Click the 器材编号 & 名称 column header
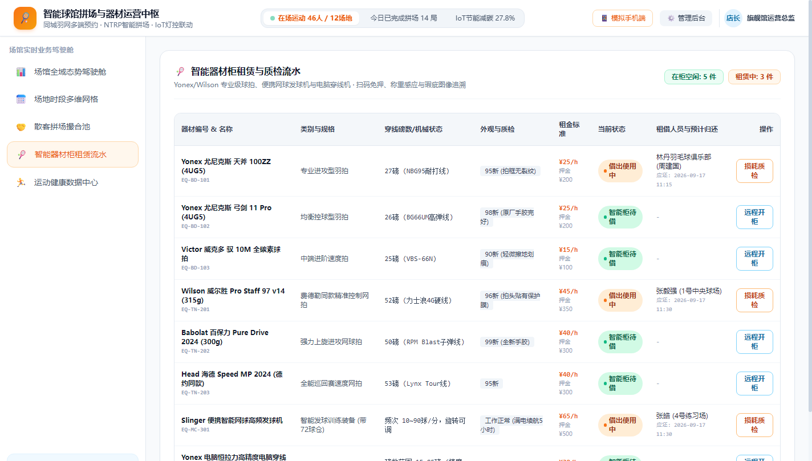Screen dimensions: 812x461 (207, 129)
